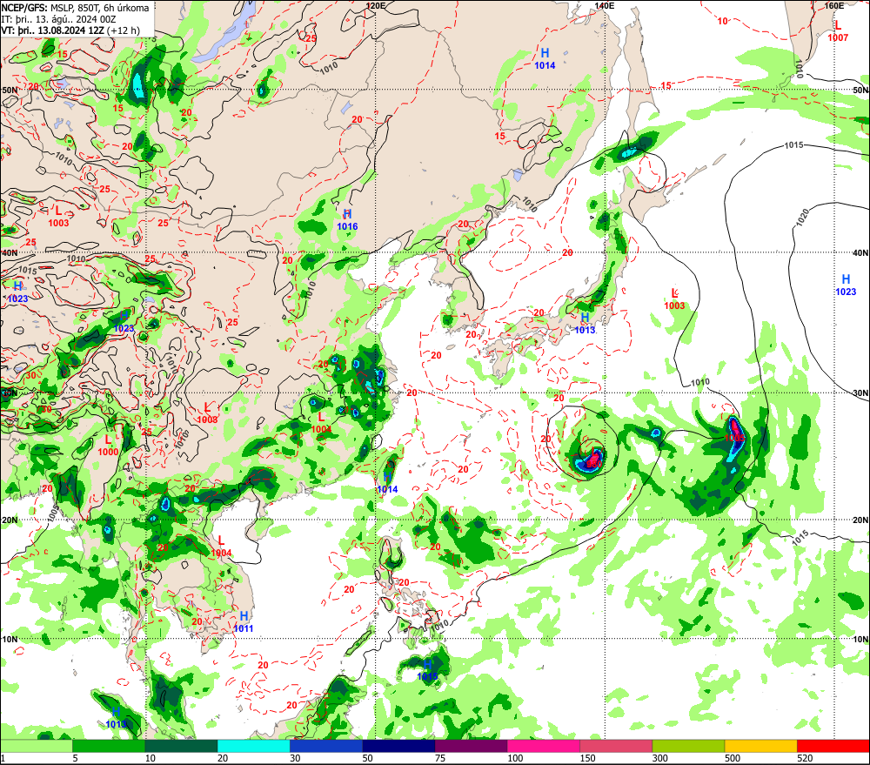Select the medium green 5–10 legend swatch
The height and width of the screenshot is (765, 870).
(109, 746)
